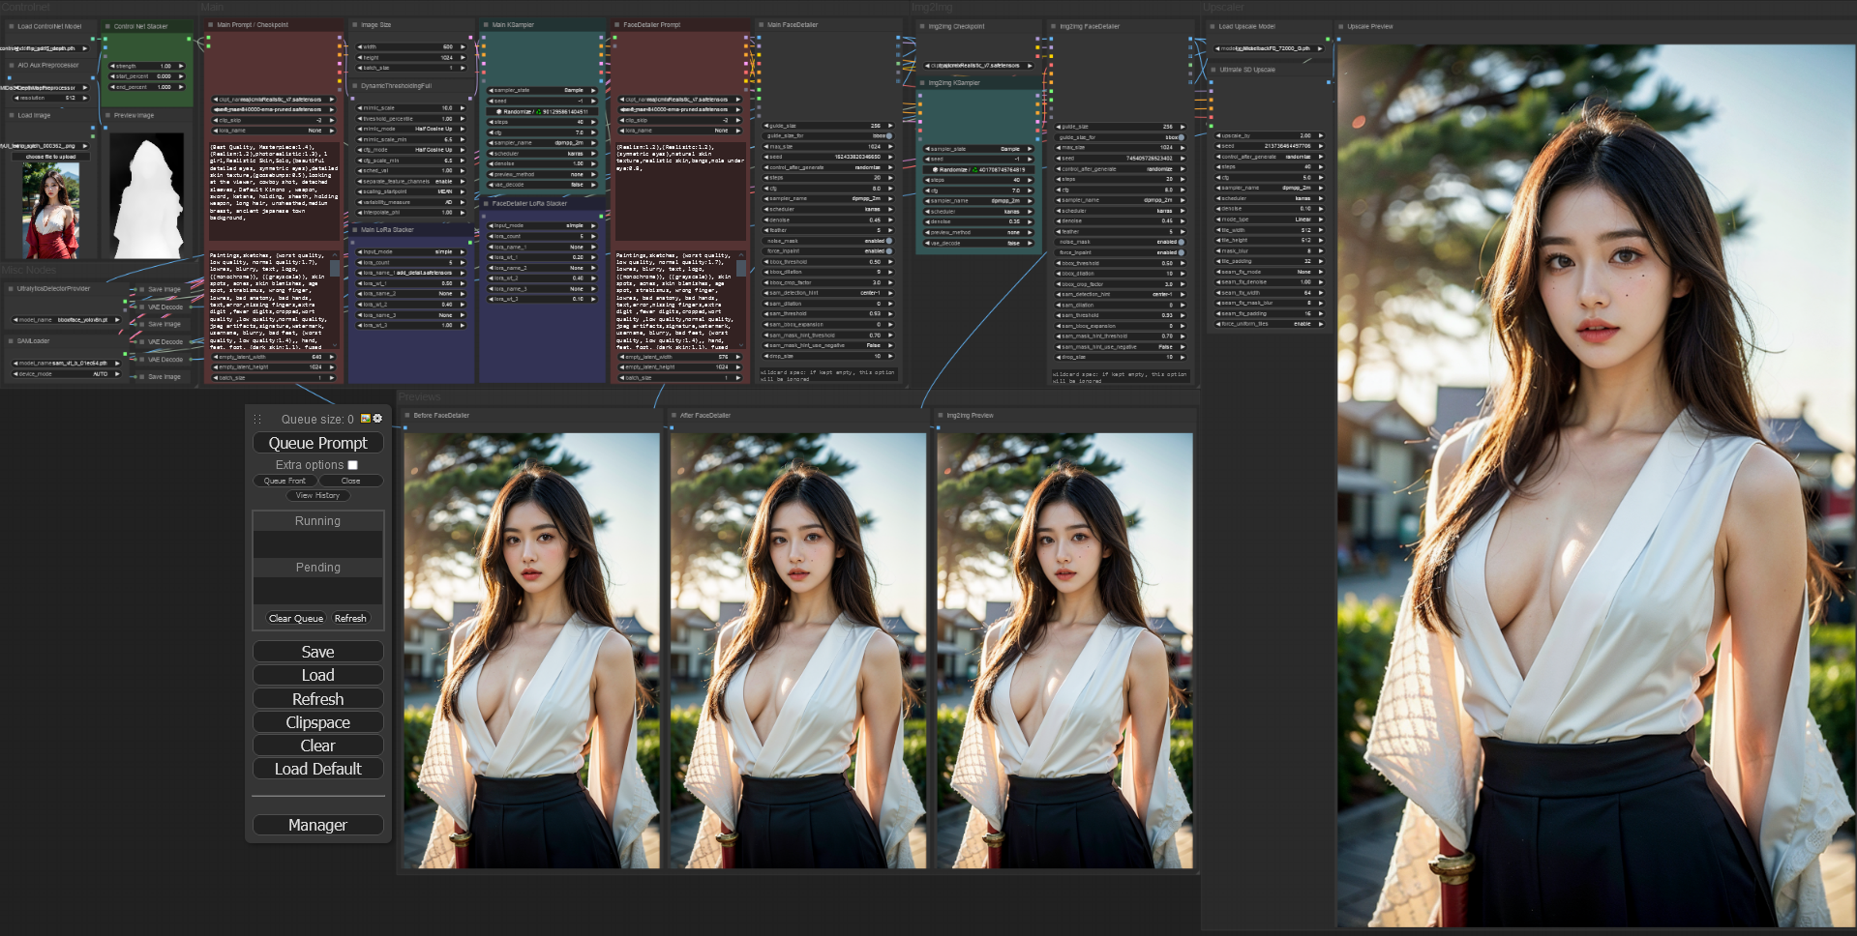Screen dimensions: 1857x936
Task: Open sampler_name dropdown in Main KSampler
Action: pos(542,142)
